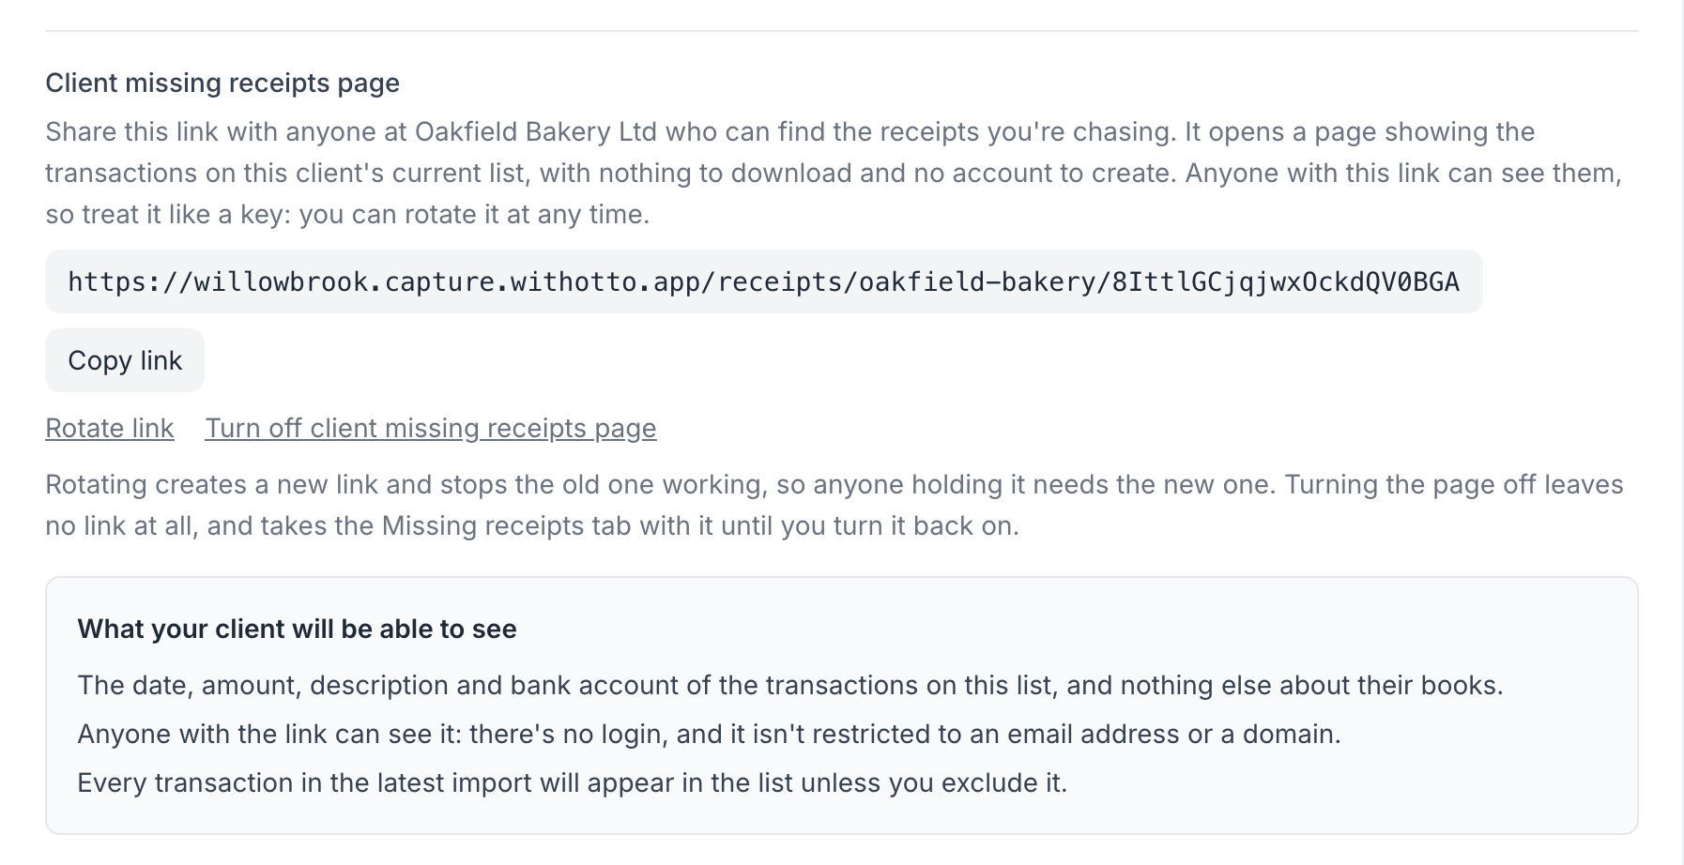Click 'What your client will be able to see' heading

coord(297,629)
